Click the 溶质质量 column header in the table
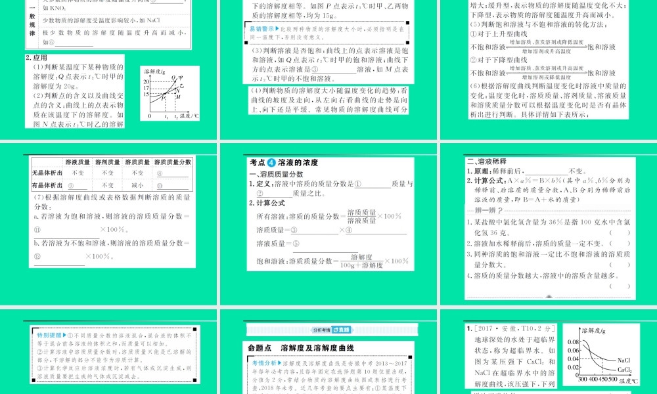The image size is (657, 394). [x=137, y=162]
